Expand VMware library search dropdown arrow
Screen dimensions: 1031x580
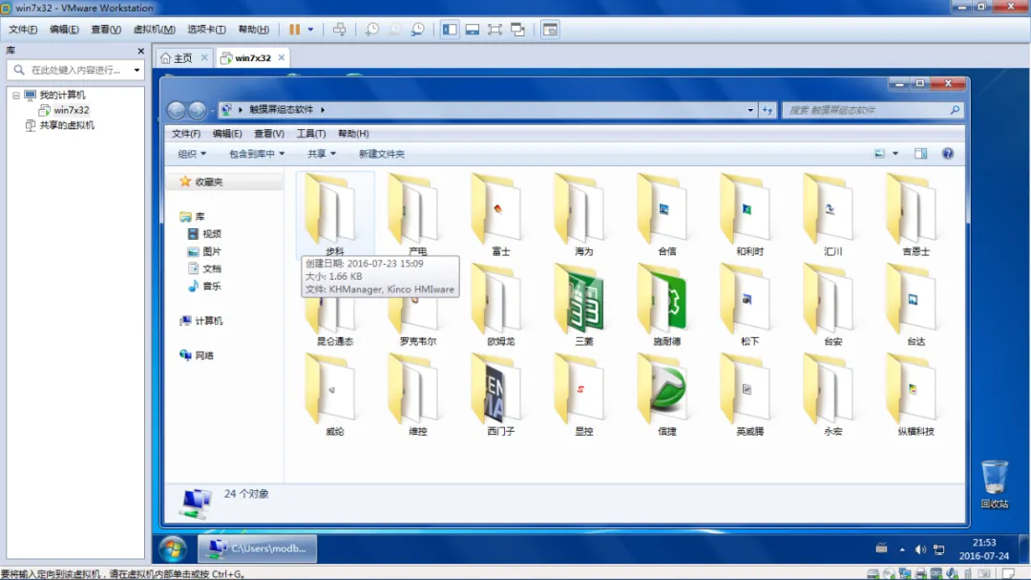pyautogui.click(x=137, y=70)
